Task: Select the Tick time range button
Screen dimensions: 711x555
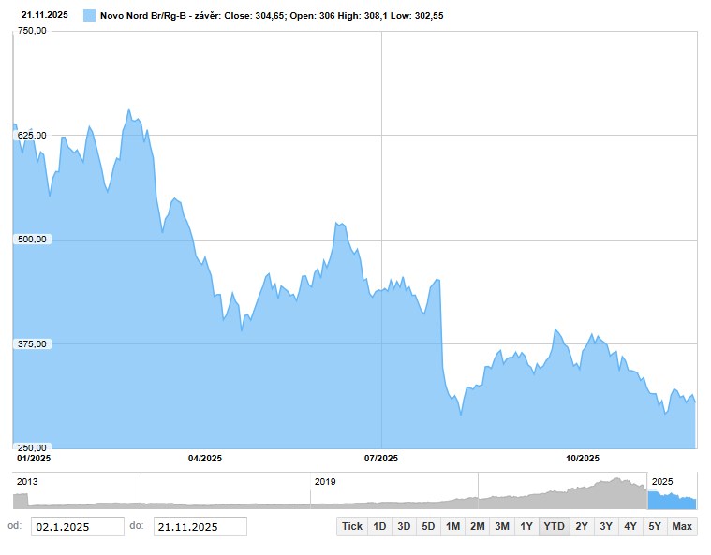Action: (x=351, y=526)
